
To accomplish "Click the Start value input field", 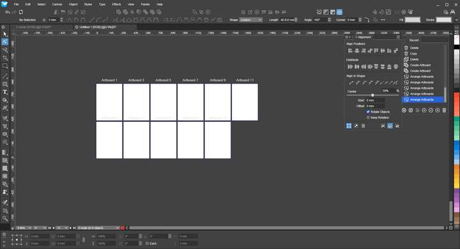I will [375, 100].
